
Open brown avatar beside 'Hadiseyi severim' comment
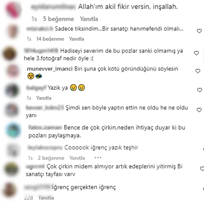[9, 54]
